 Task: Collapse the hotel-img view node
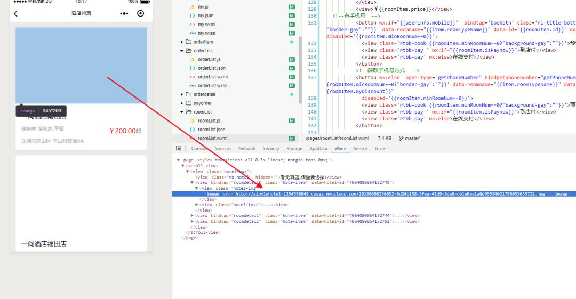[196, 188]
